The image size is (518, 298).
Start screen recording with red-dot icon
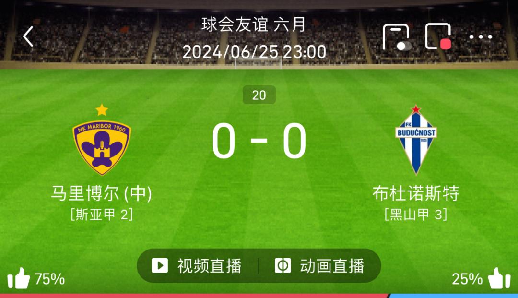coord(438,36)
